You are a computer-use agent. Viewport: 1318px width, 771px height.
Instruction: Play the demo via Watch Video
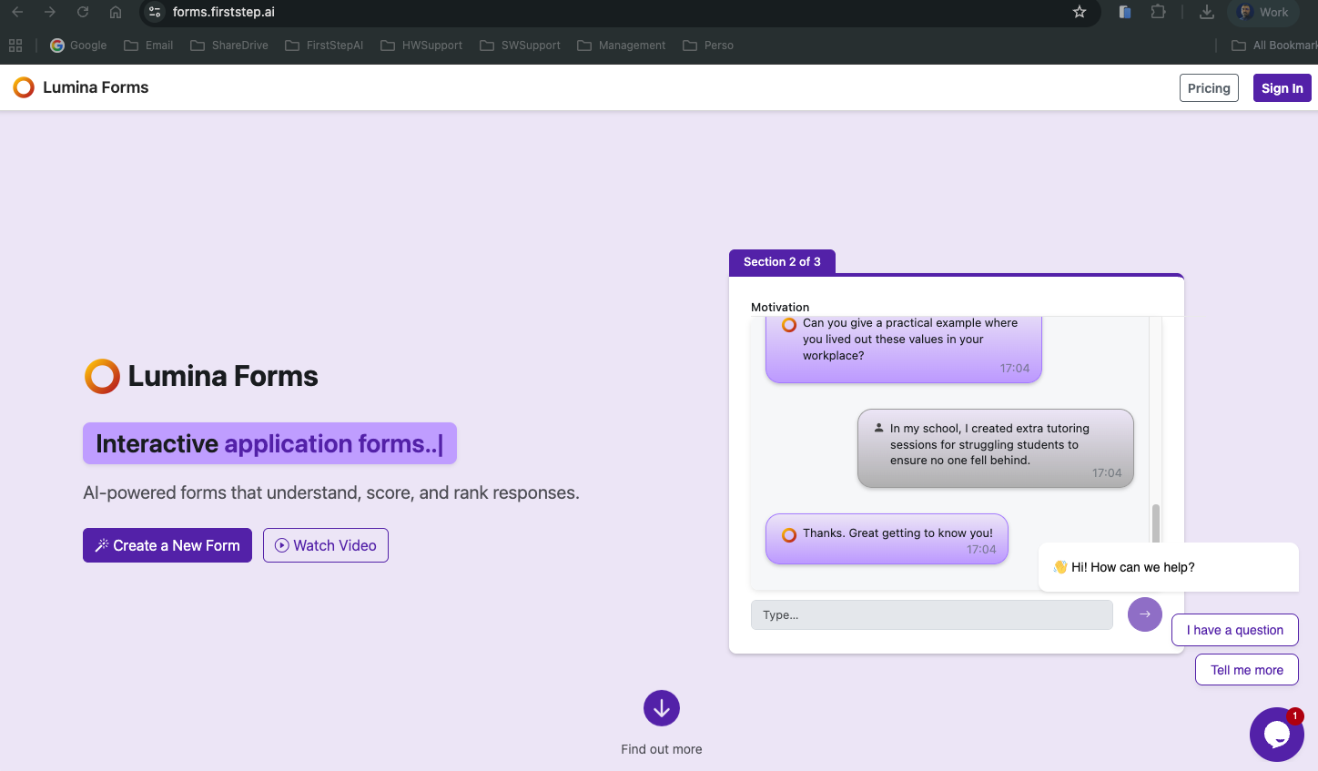[326, 545]
